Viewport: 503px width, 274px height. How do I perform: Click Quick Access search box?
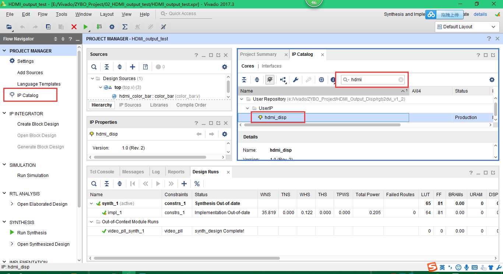[186, 14]
